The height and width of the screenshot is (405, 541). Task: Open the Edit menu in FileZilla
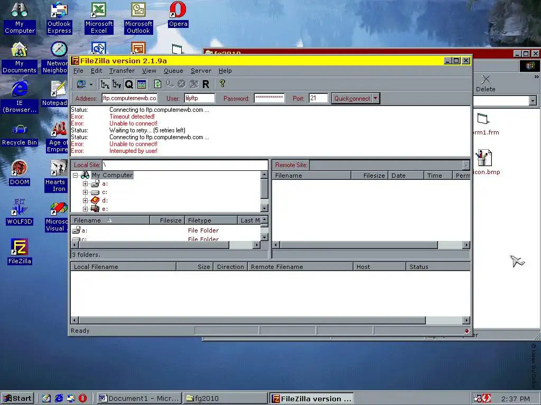(x=96, y=71)
